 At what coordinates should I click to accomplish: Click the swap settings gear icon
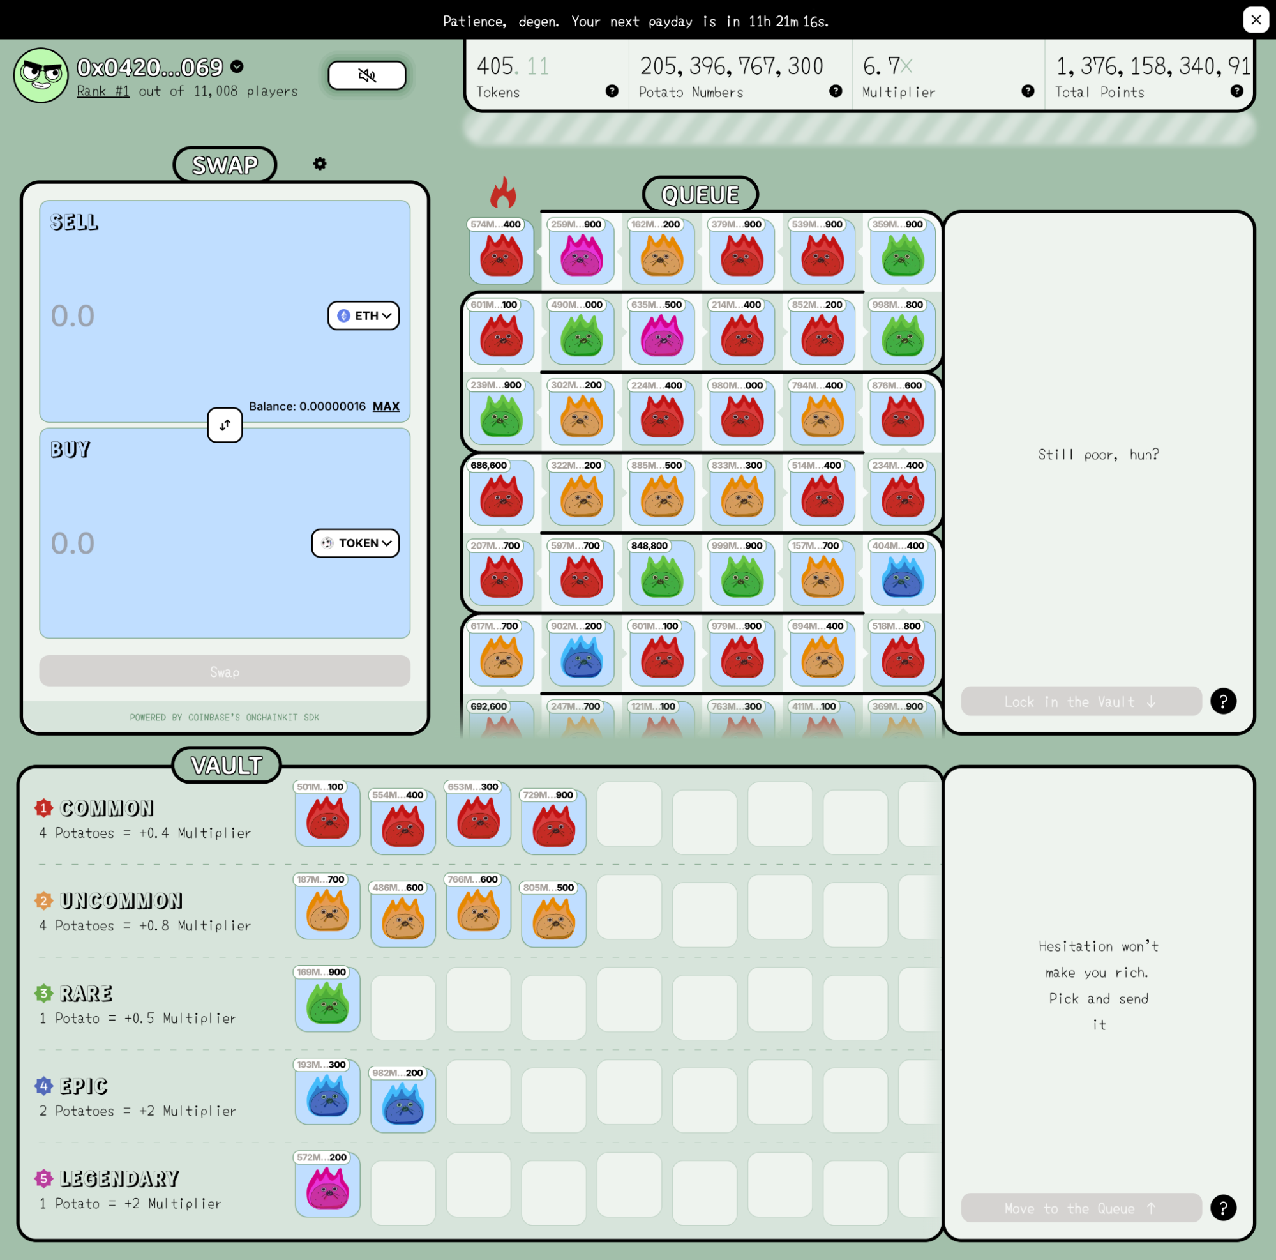(x=320, y=164)
